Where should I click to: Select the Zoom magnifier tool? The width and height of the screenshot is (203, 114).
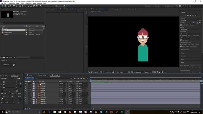[8, 6]
